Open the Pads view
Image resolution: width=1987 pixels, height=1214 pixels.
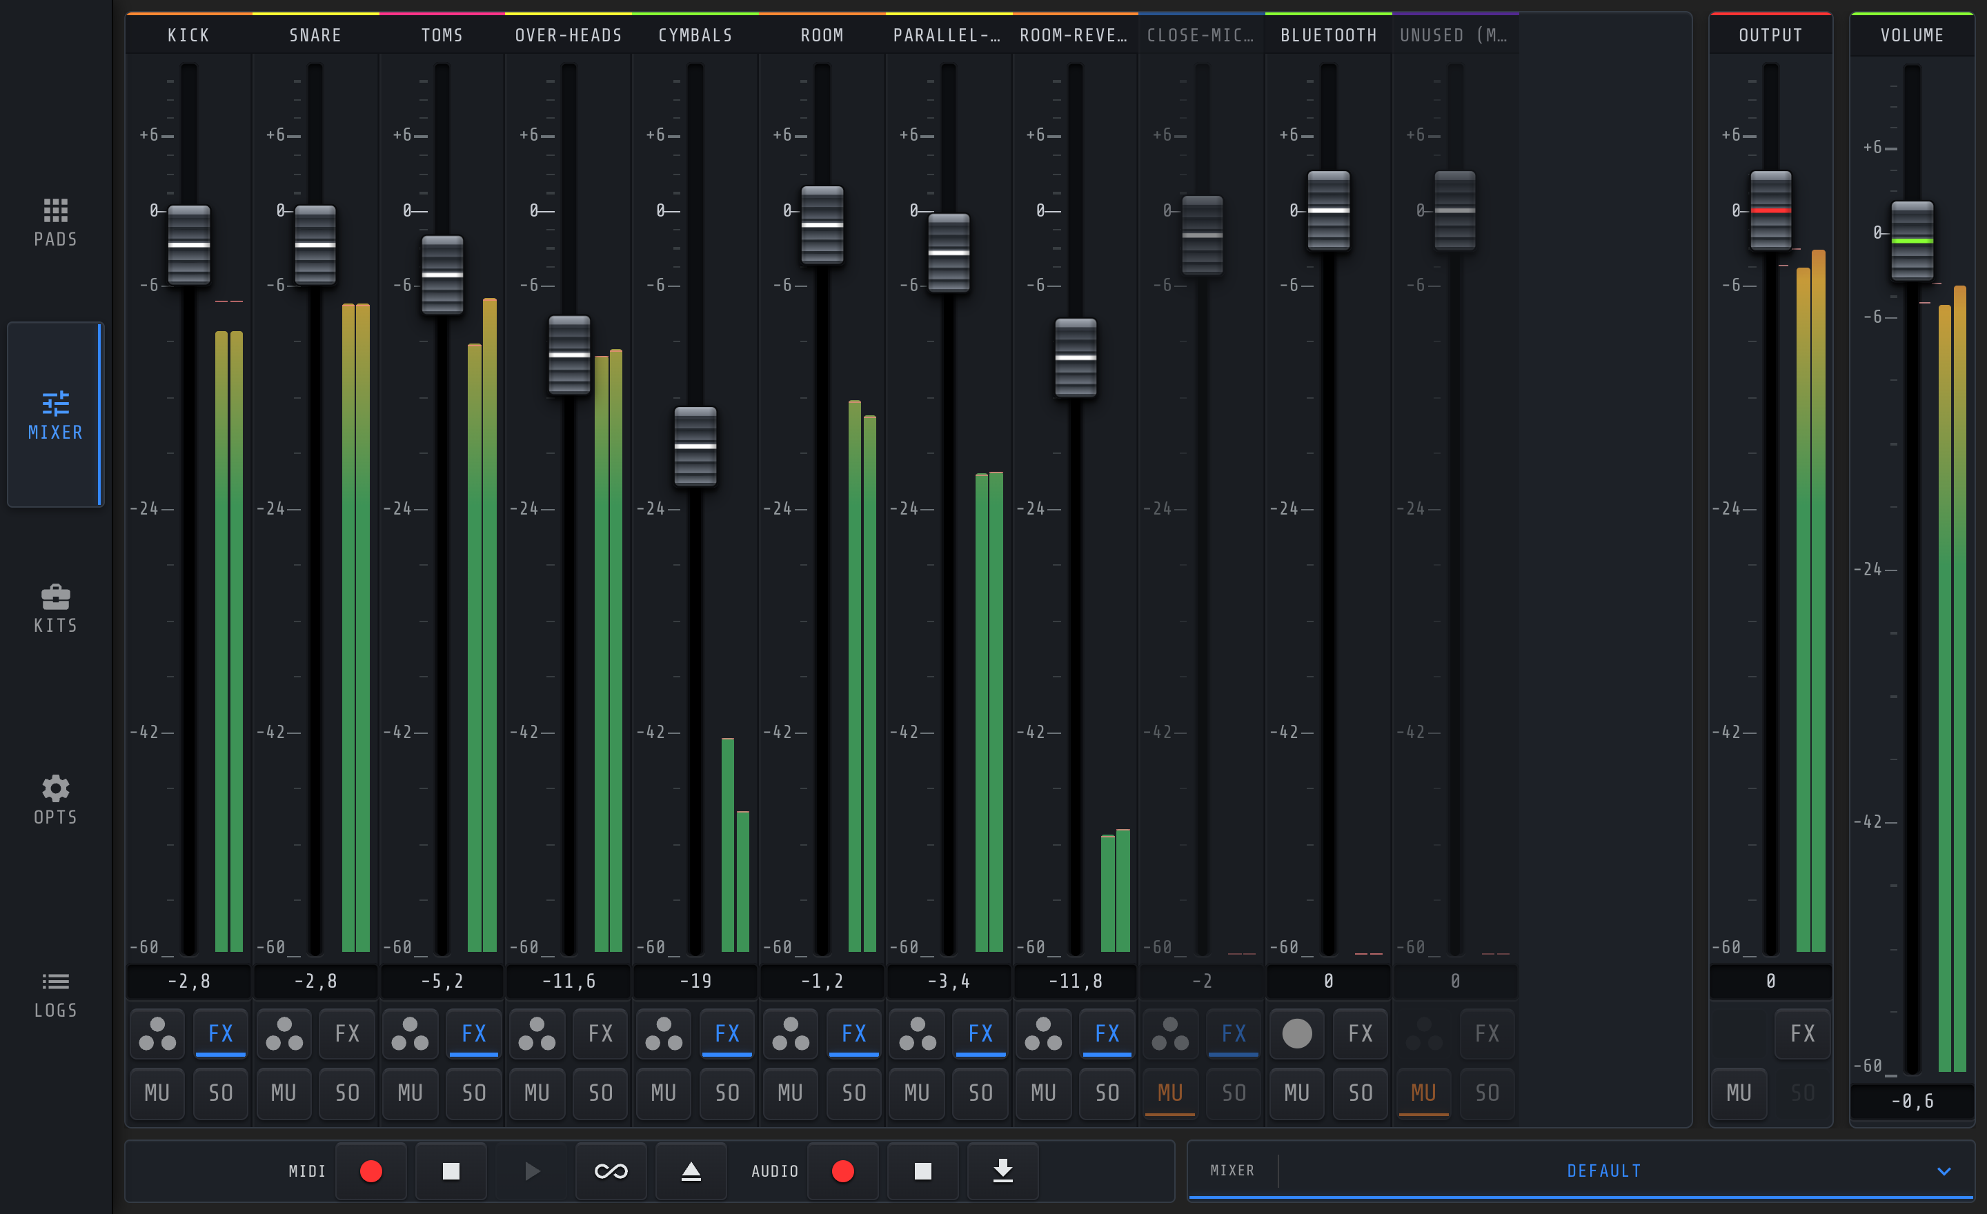(x=56, y=221)
